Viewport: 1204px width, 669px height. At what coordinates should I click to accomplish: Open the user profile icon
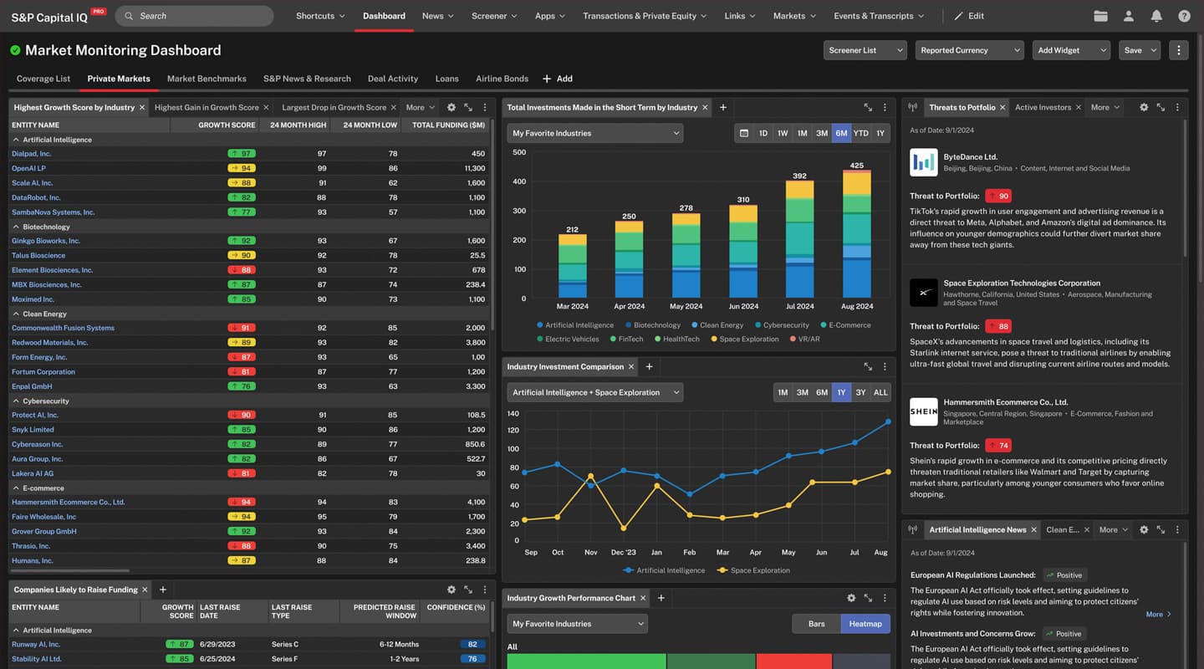[1129, 16]
